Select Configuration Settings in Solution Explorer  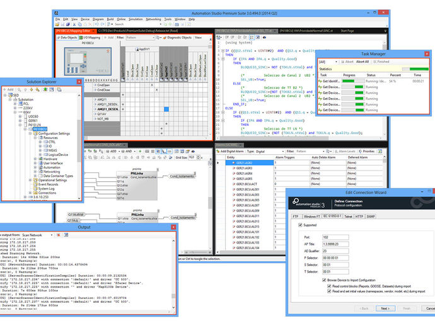pos(54,133)
